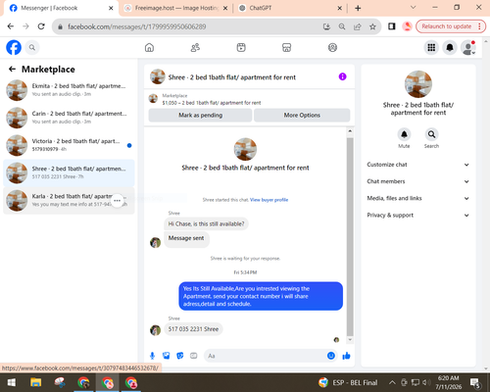
Task: Click the chat scrollbar down arrow
Action: 350,340
